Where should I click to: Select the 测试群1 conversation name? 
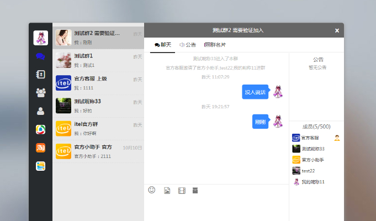click(x=83, y=56)
